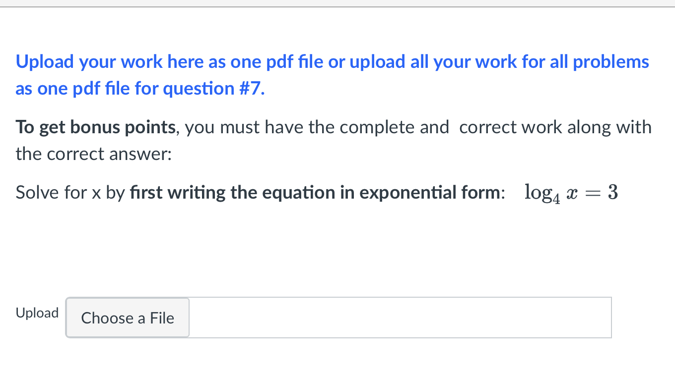Select the log base 4 equation text
This screenshot has height=373, width=675.
570,192
